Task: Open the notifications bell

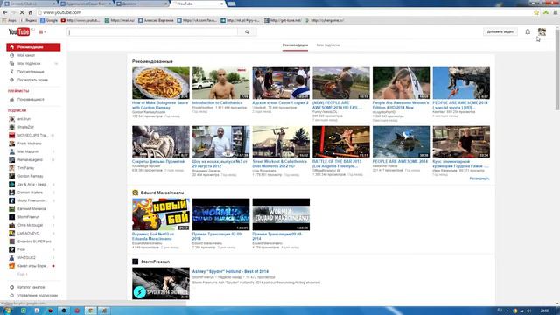Action: point(528,31)
